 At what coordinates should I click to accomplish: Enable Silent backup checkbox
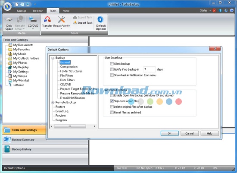(112, 63)
